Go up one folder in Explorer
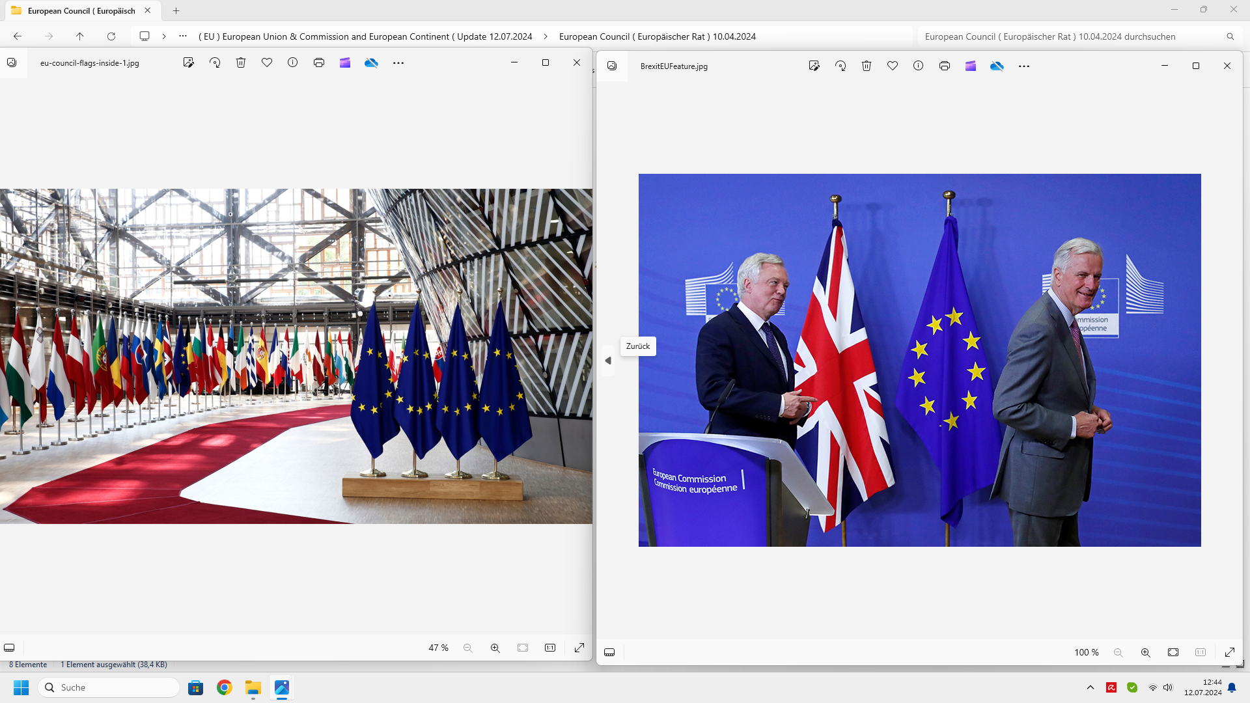This screenshot has width=1250, height=703. click(x=79, y=36)
